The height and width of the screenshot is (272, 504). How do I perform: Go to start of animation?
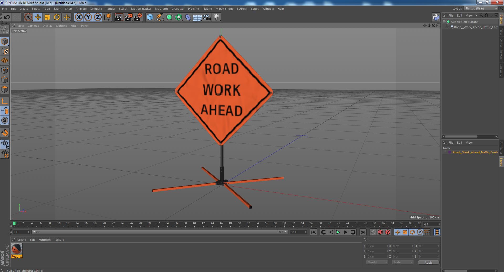click(313, 232)
